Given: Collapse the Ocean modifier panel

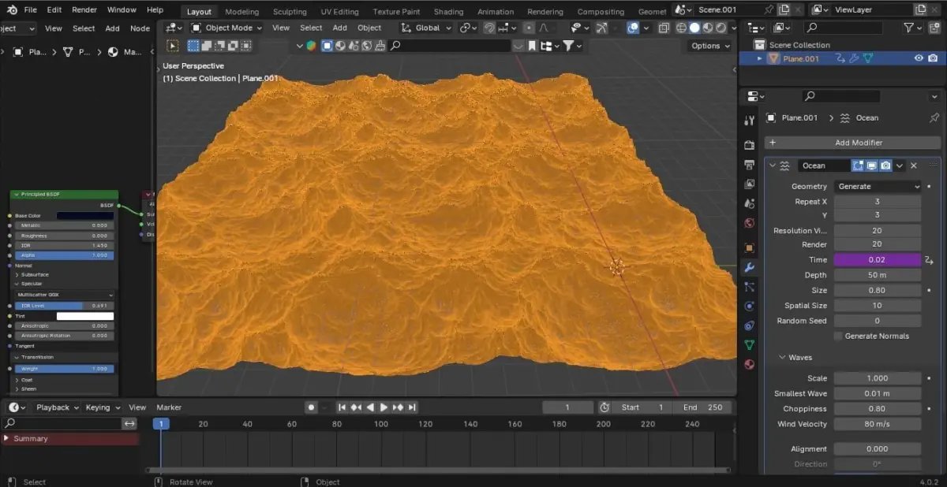Looking at the screenshot, I should (772, 165).
